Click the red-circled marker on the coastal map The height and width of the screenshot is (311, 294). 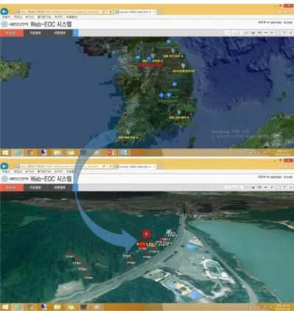tap(147, 234)
